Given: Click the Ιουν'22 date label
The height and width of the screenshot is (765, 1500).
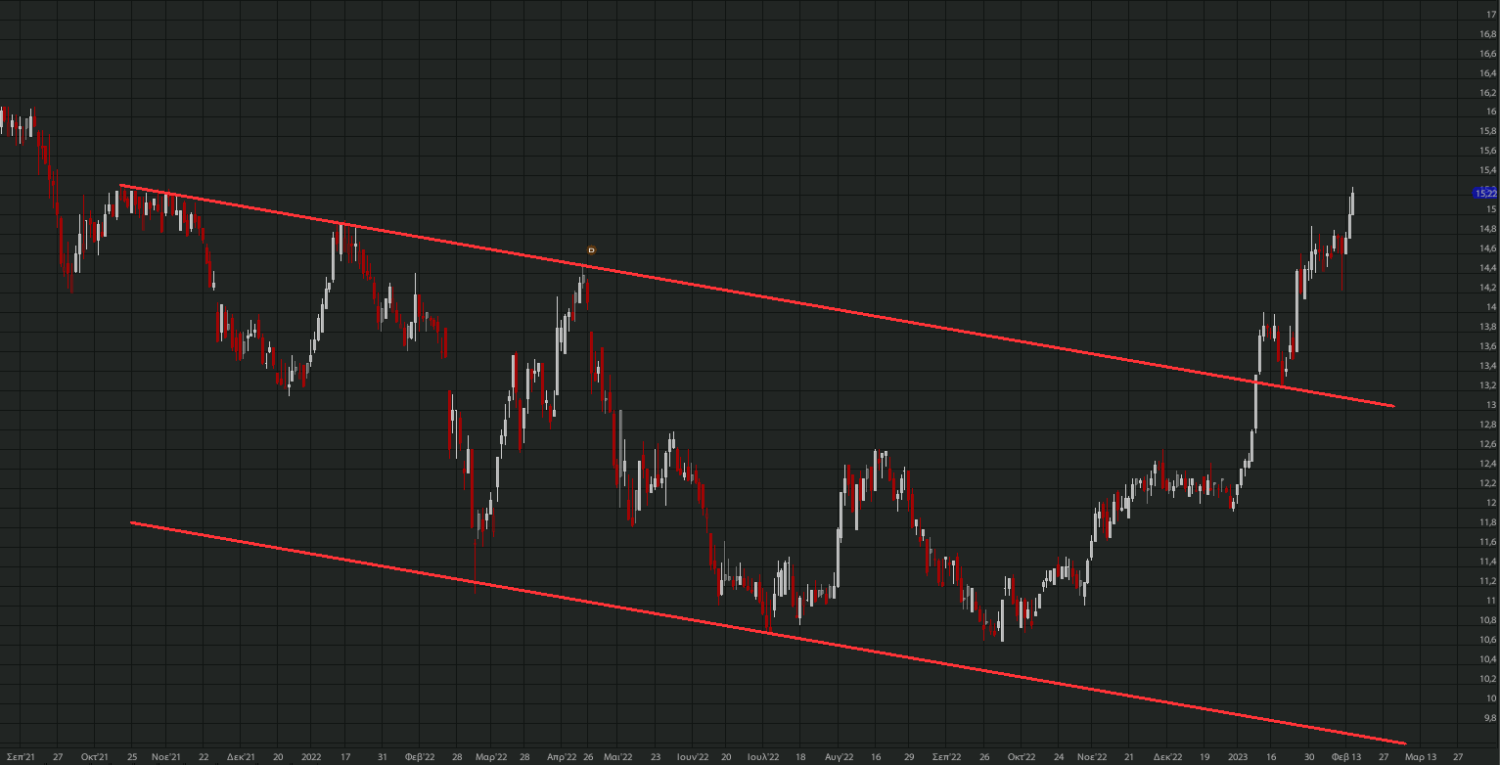Looking at the screenshot, I should pos(692,757).
